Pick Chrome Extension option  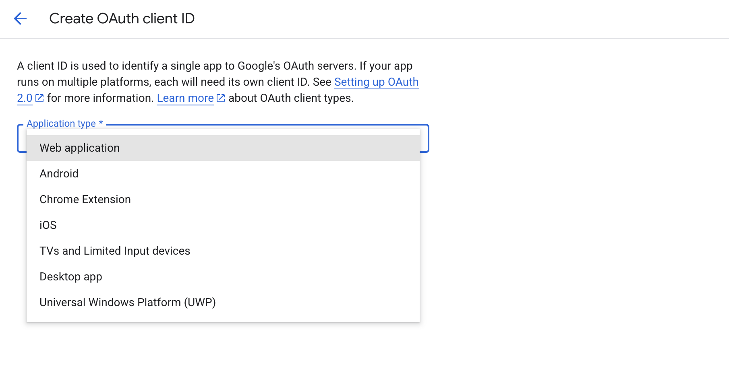click(223, 200)
